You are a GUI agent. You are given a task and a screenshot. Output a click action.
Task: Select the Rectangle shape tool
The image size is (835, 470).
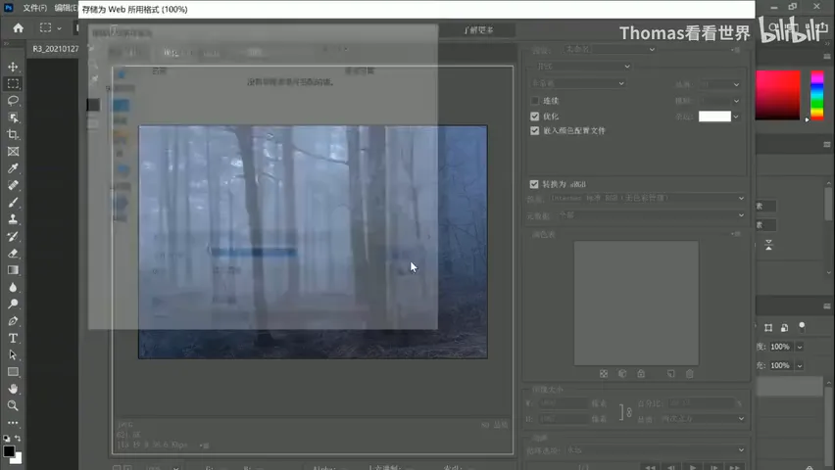coord(13,371)
